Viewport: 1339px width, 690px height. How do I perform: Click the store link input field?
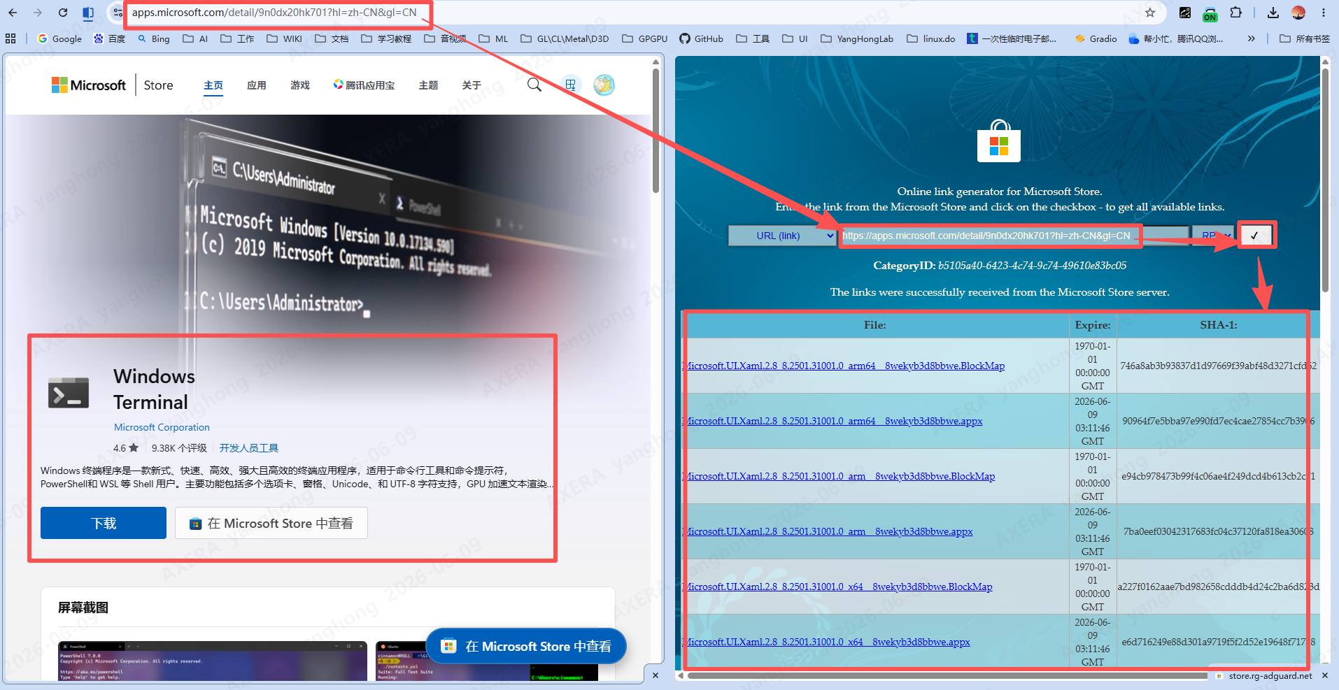pyautogui.click(x=1015, y=236)
